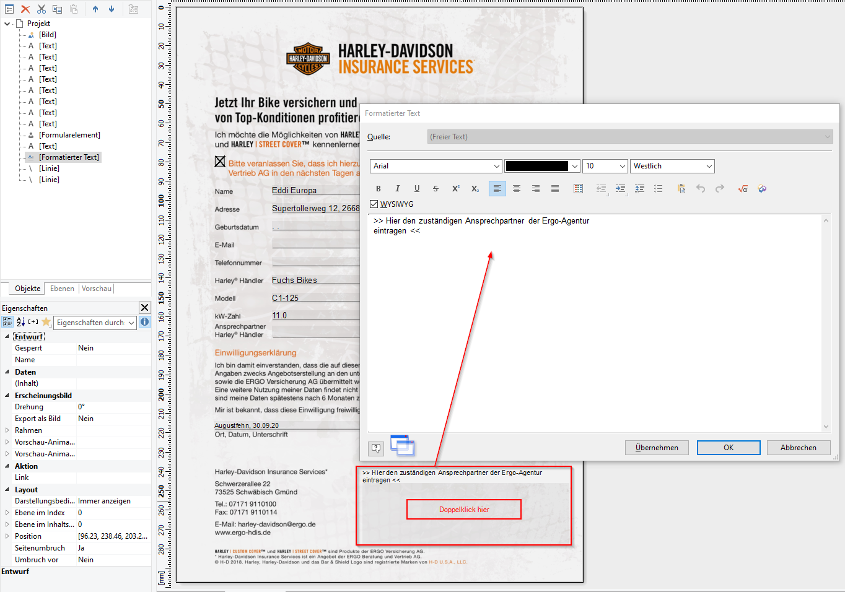Click the Abbrechen button
The image size is (845, 592).
tap(799, 448)
